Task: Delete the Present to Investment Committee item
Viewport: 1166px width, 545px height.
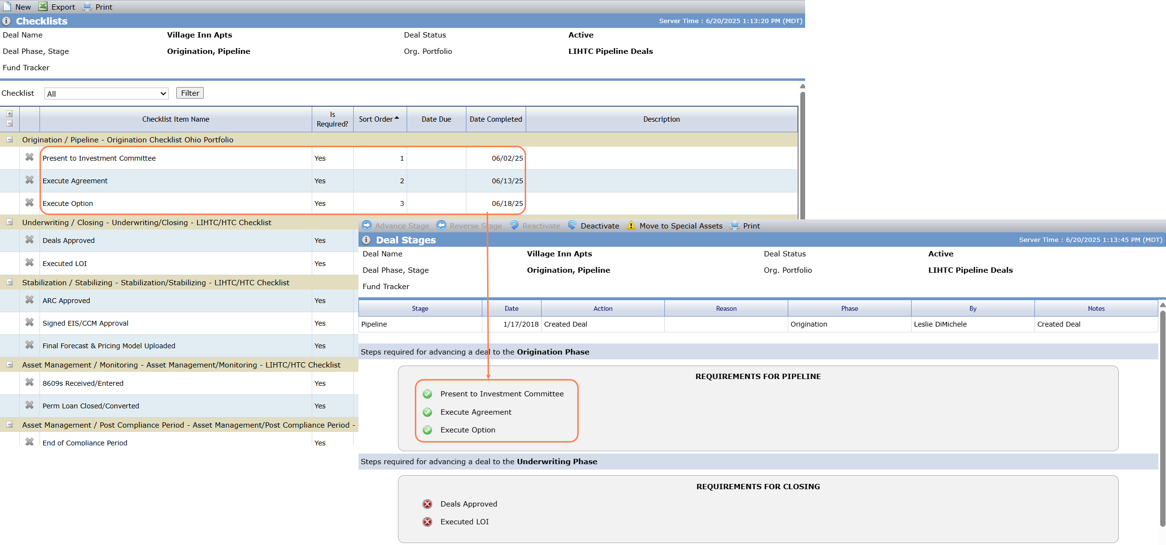Action: [x=29, y=157]
